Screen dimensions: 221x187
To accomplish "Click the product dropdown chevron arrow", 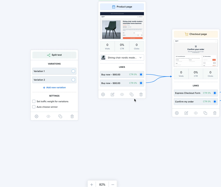I will [x=140, y=58].
